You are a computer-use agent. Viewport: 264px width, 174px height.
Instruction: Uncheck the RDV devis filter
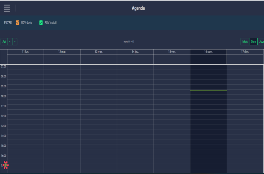tap(18, 23)
